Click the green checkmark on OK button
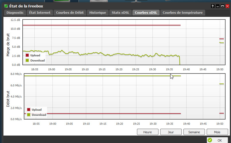This screenshot has width=231, height=143. tap(210, 140)
